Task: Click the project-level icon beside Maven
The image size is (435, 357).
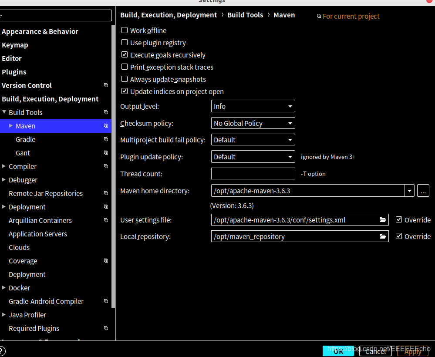Action: [x=106, y=126]
